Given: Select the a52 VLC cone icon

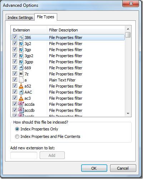Looking at the screenshot, I should 21,86.
